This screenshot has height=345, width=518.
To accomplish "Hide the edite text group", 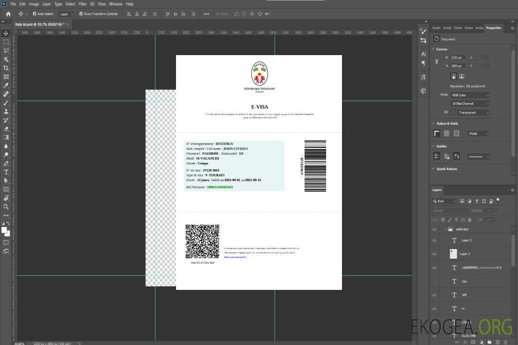I will click(435, 229).
